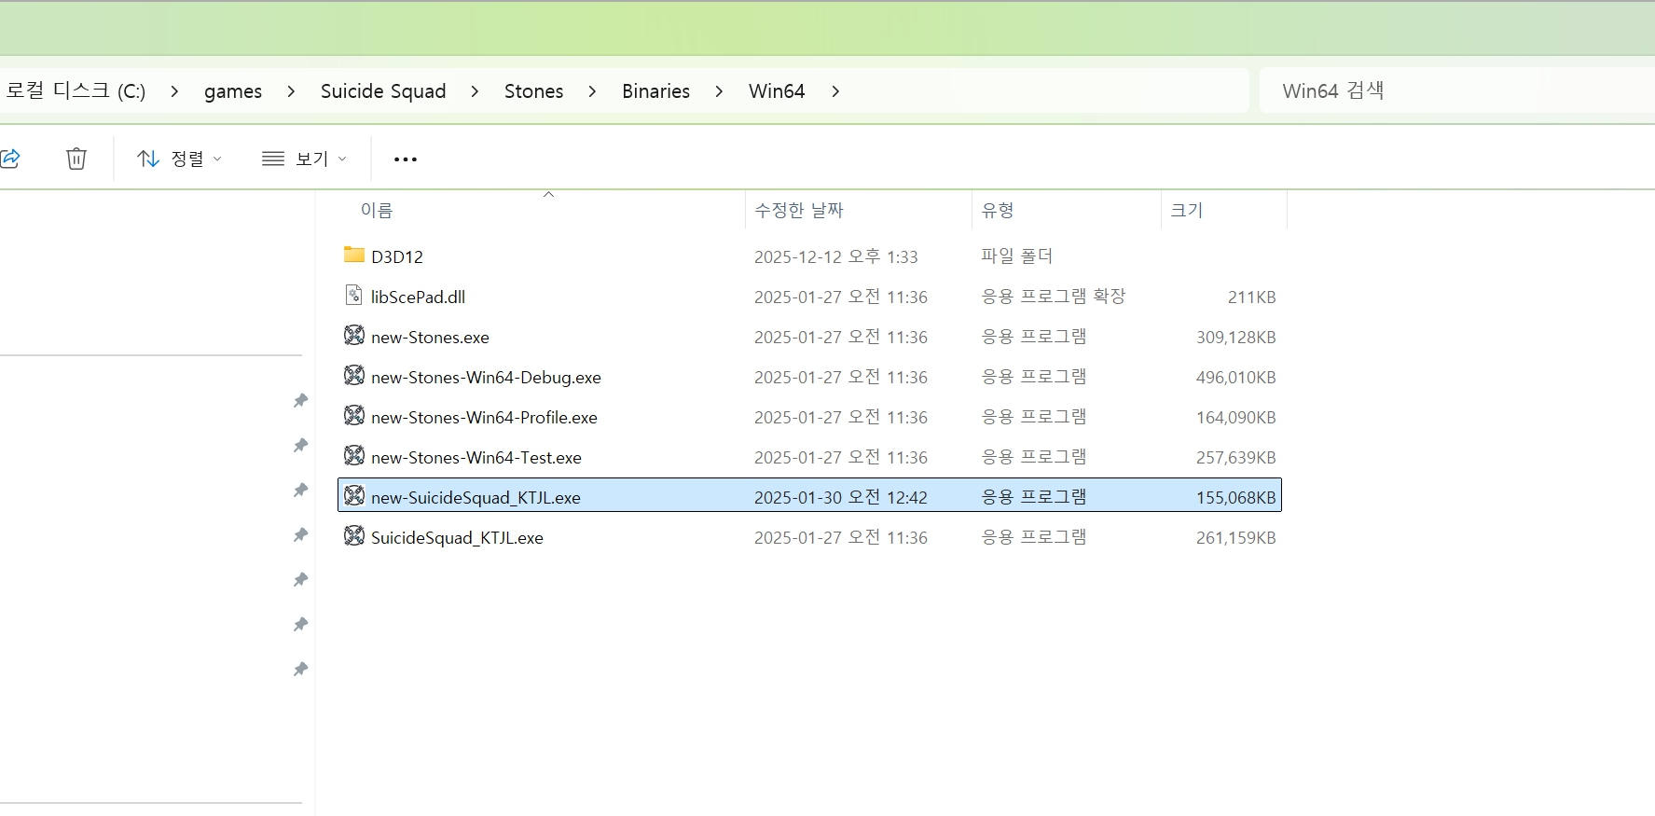Viewport: 1655px width, 816px height.
Task: Click the 496,010KB size cell
Action: [x=1236, y=377]
